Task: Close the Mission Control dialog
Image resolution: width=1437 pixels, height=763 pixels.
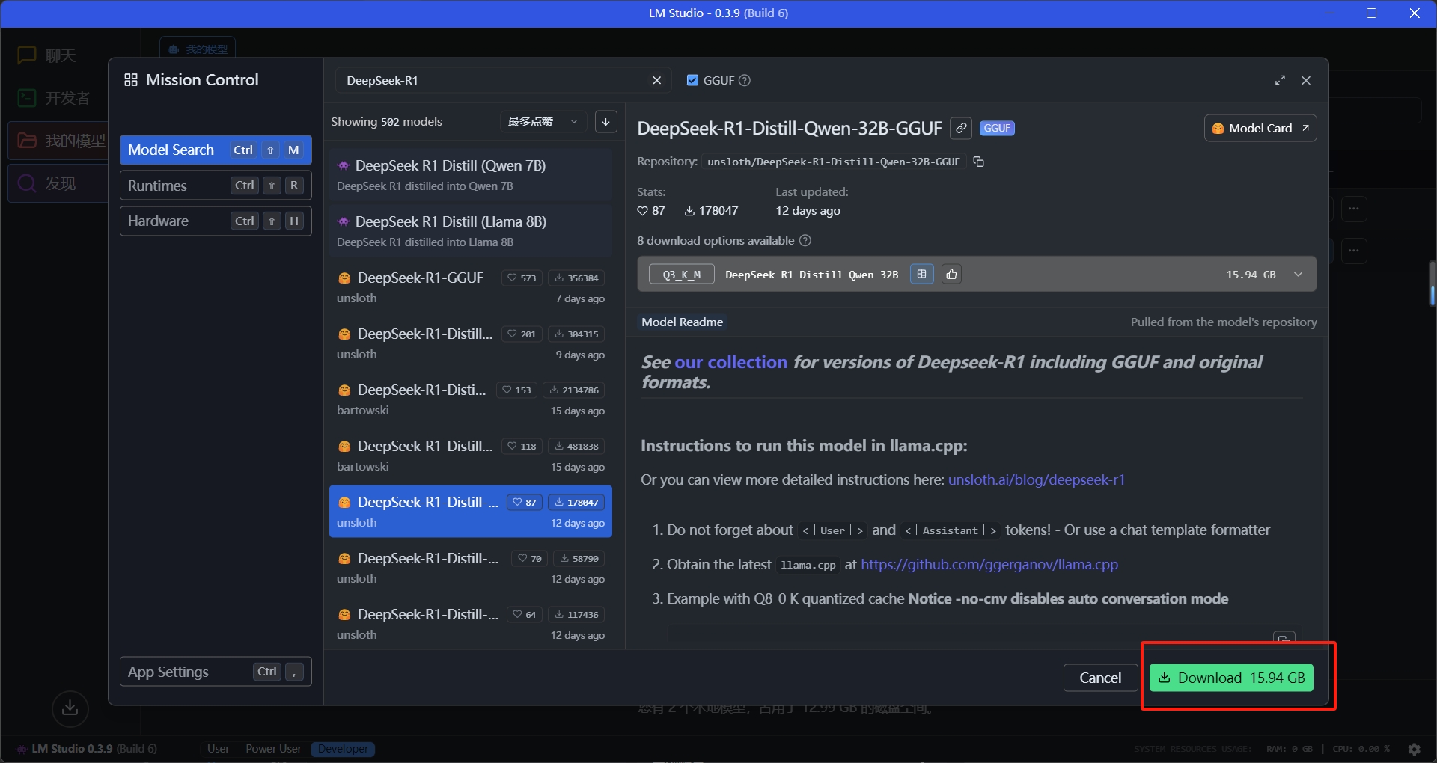Action: pyautogui.click(x=1306, y=80)
